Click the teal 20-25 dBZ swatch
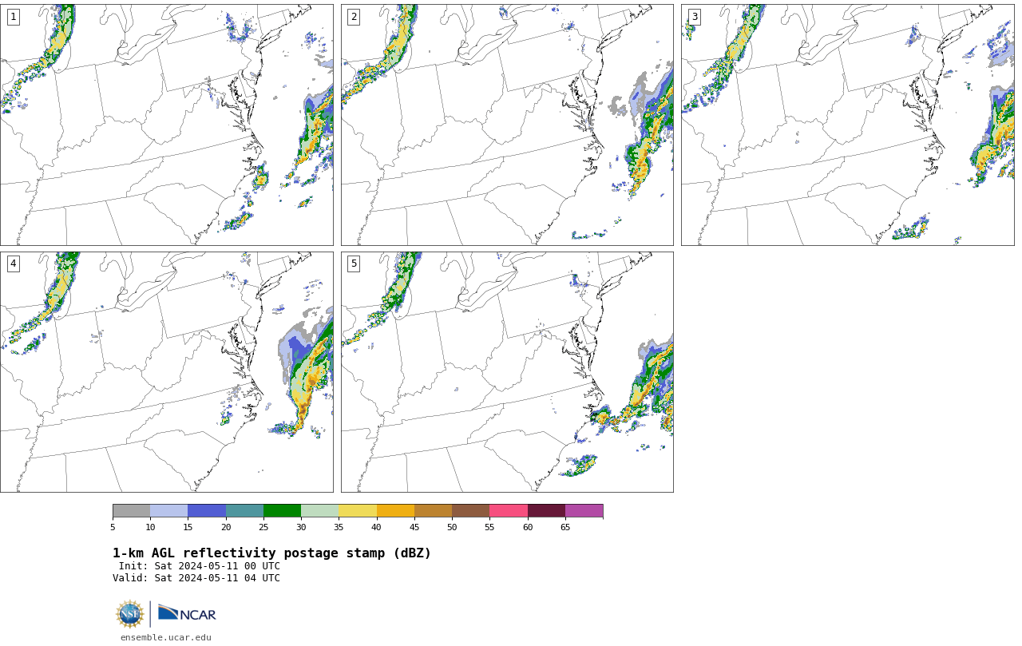 (x=244, y=511)
